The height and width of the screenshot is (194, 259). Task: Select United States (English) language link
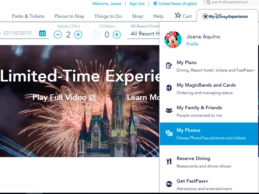point(178,4)
